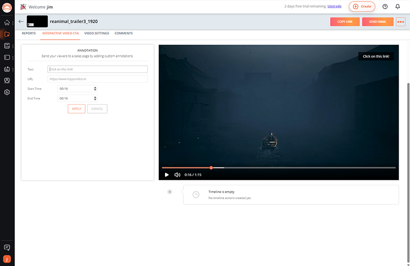Click the notification bell icon
The image size is (410, 266).
pos(398,7)
